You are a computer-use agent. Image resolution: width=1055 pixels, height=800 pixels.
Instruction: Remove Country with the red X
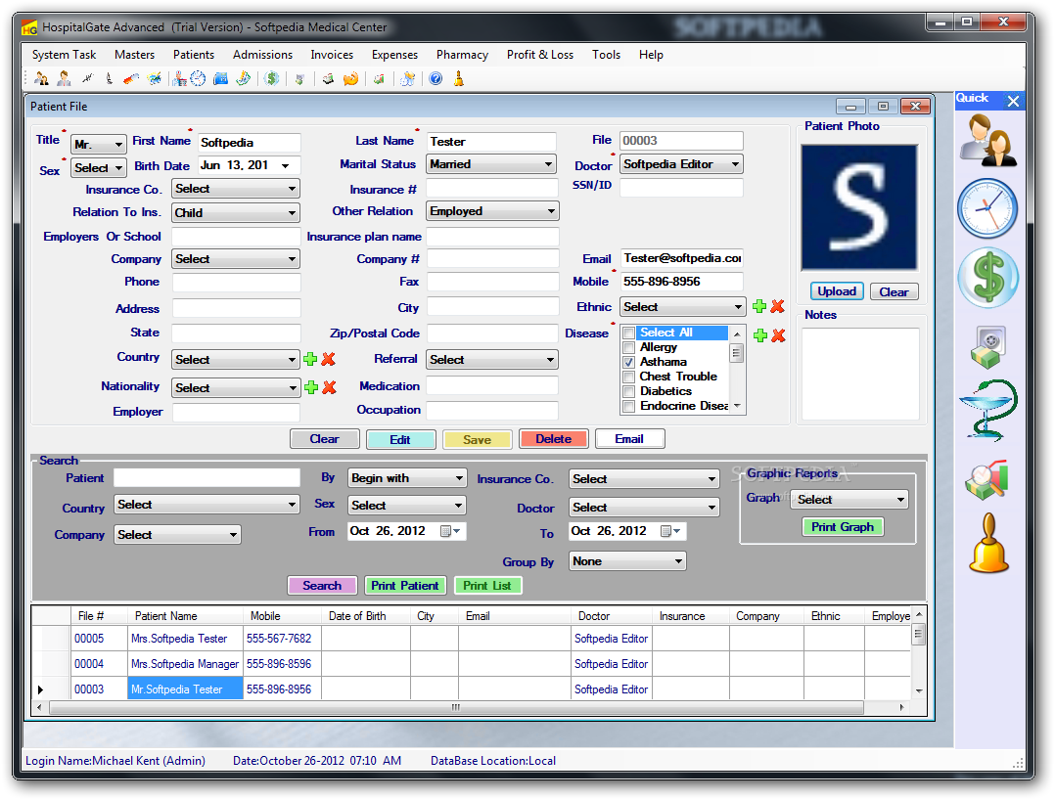point(329,359)
